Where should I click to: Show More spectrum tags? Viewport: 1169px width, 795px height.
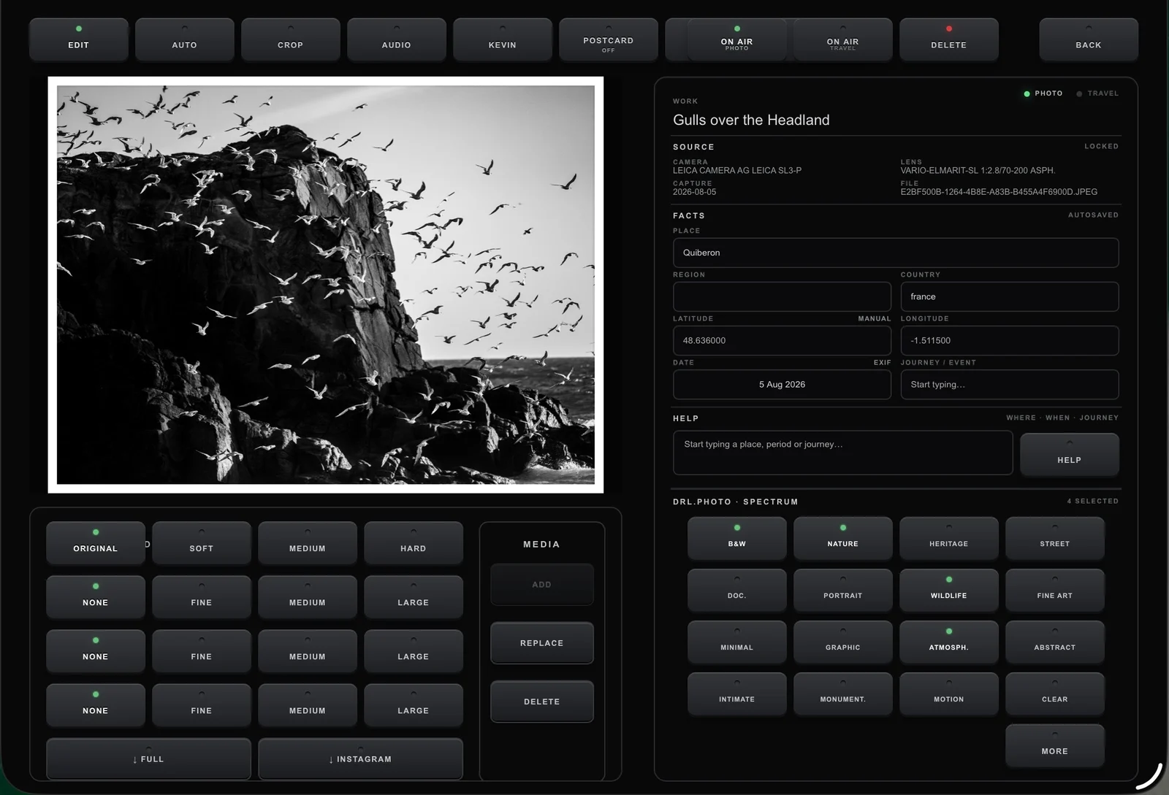tap(1054, 745)
